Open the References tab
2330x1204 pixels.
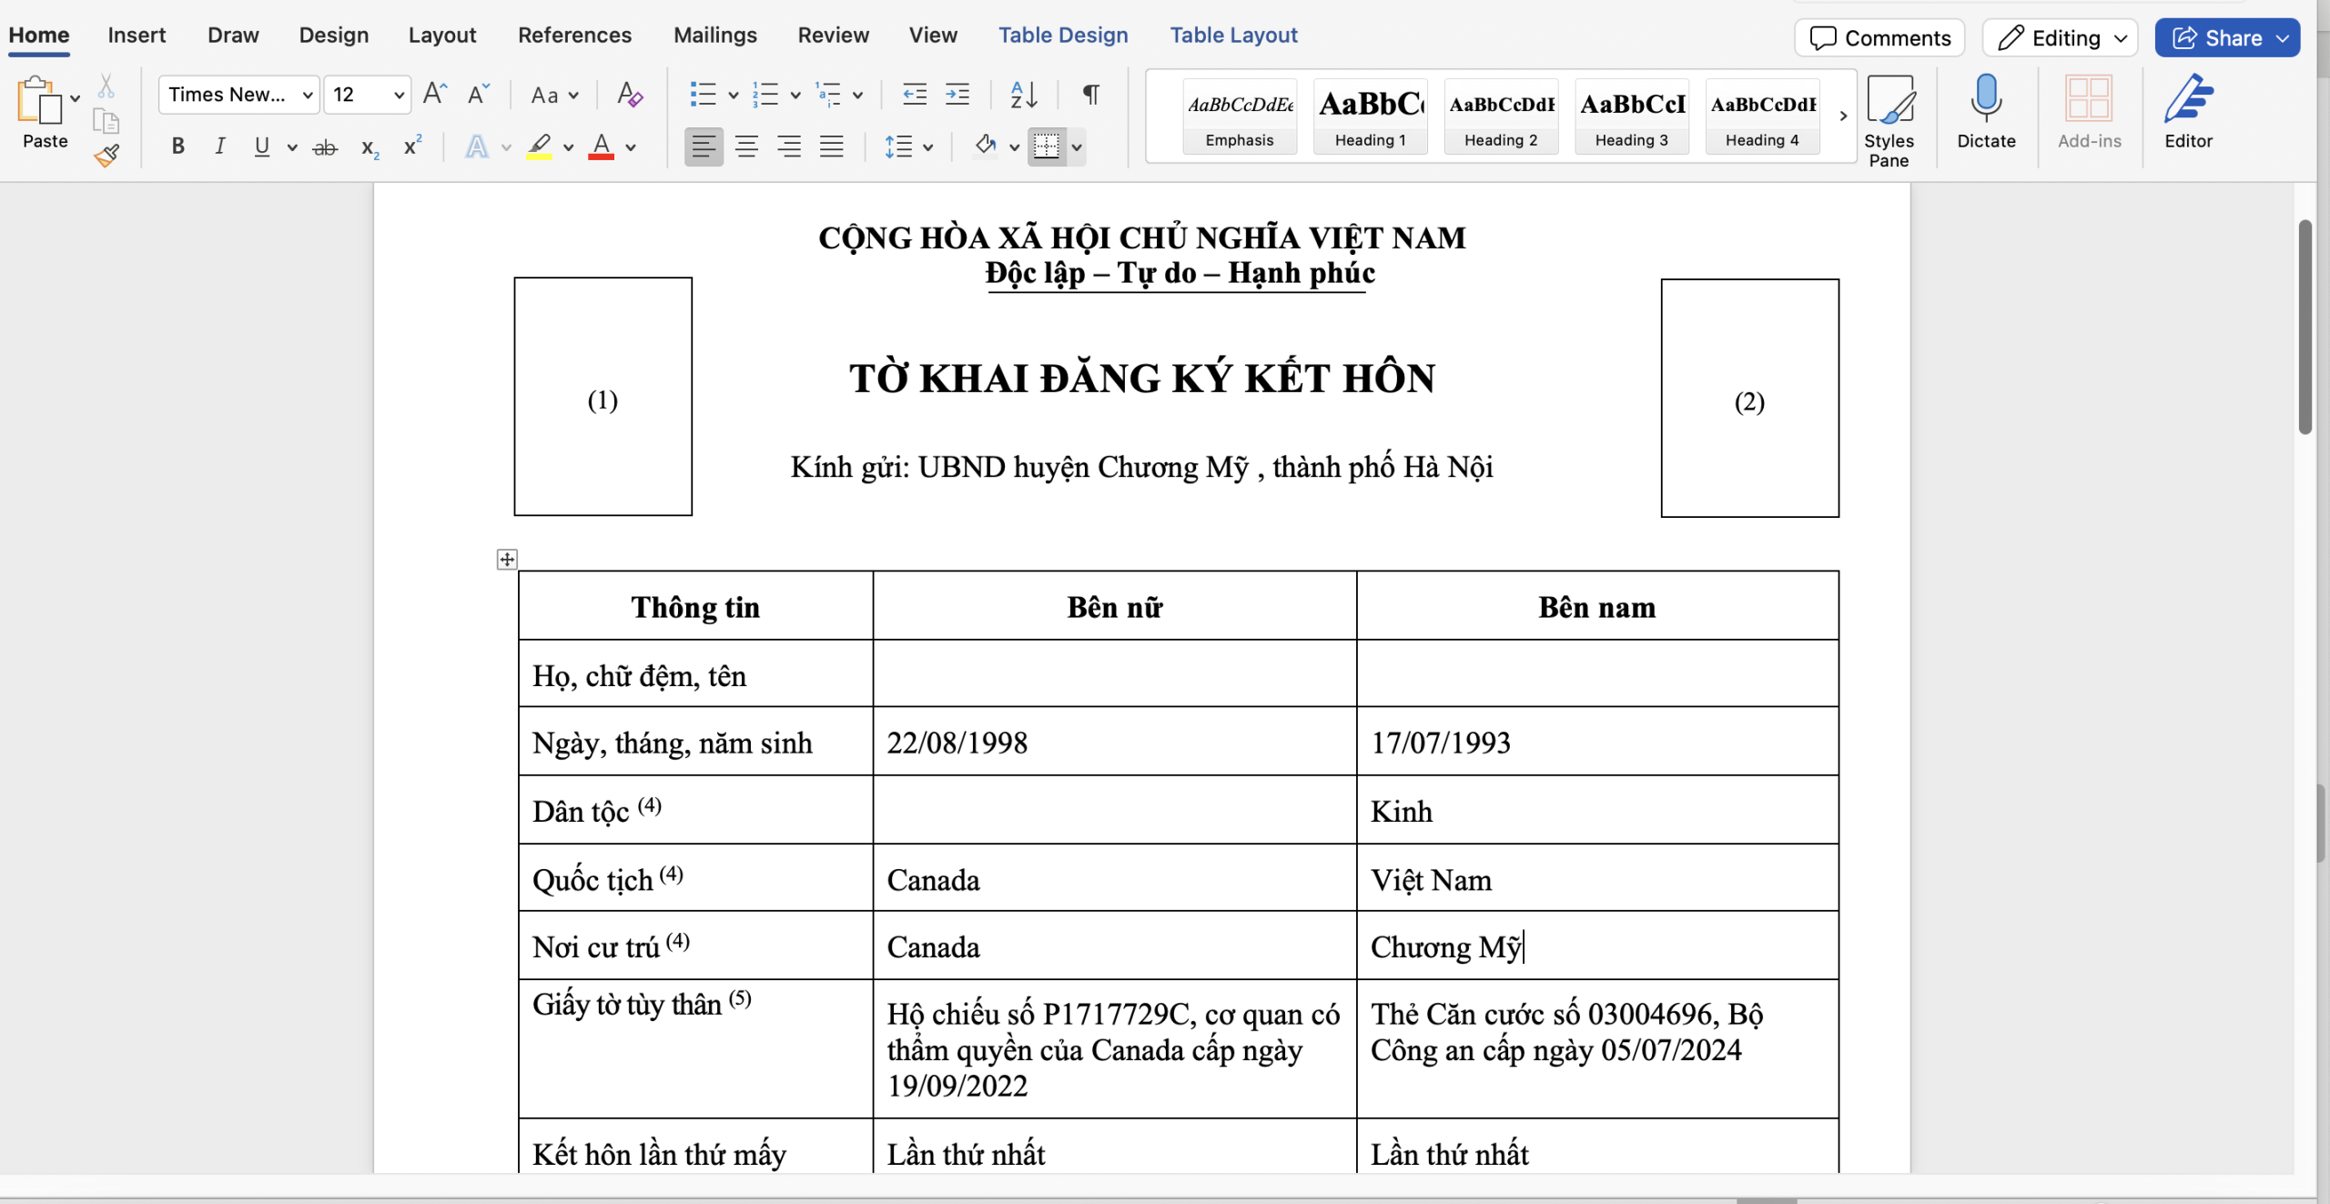pyautogui.click(x=574, y=35)
